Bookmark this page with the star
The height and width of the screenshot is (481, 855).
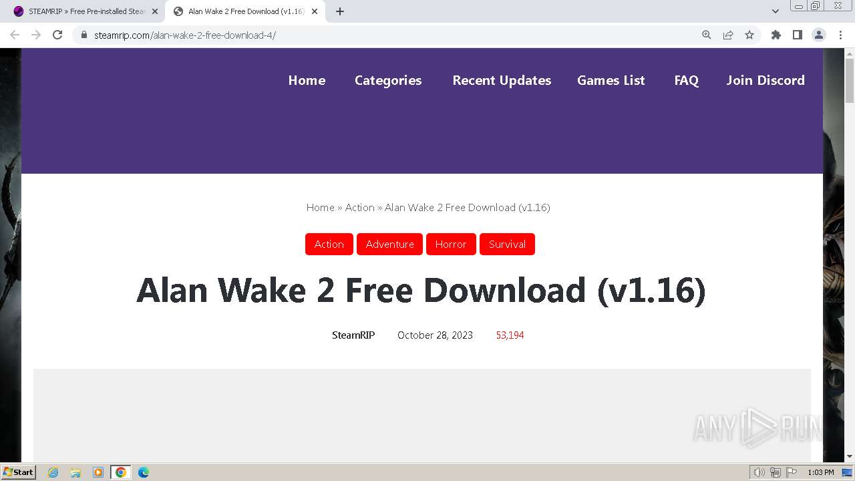click(x=749, y=35)
